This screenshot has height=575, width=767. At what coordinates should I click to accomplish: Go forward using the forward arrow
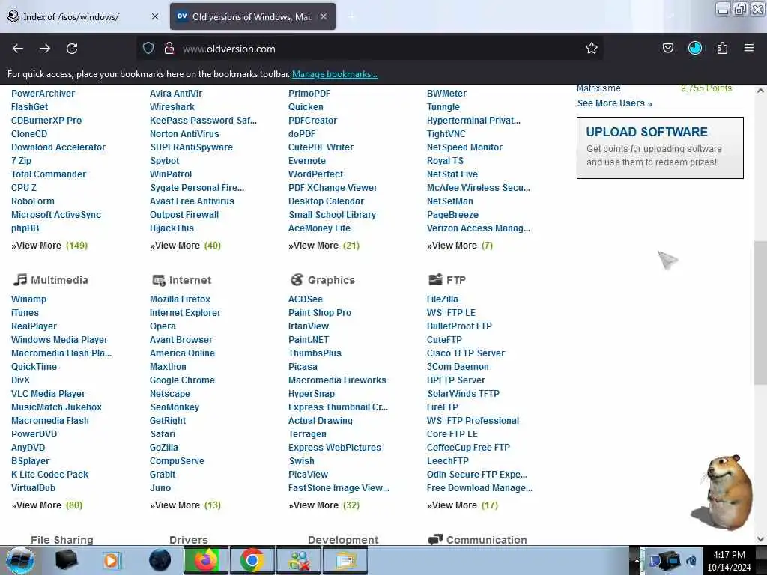(45, 49)
